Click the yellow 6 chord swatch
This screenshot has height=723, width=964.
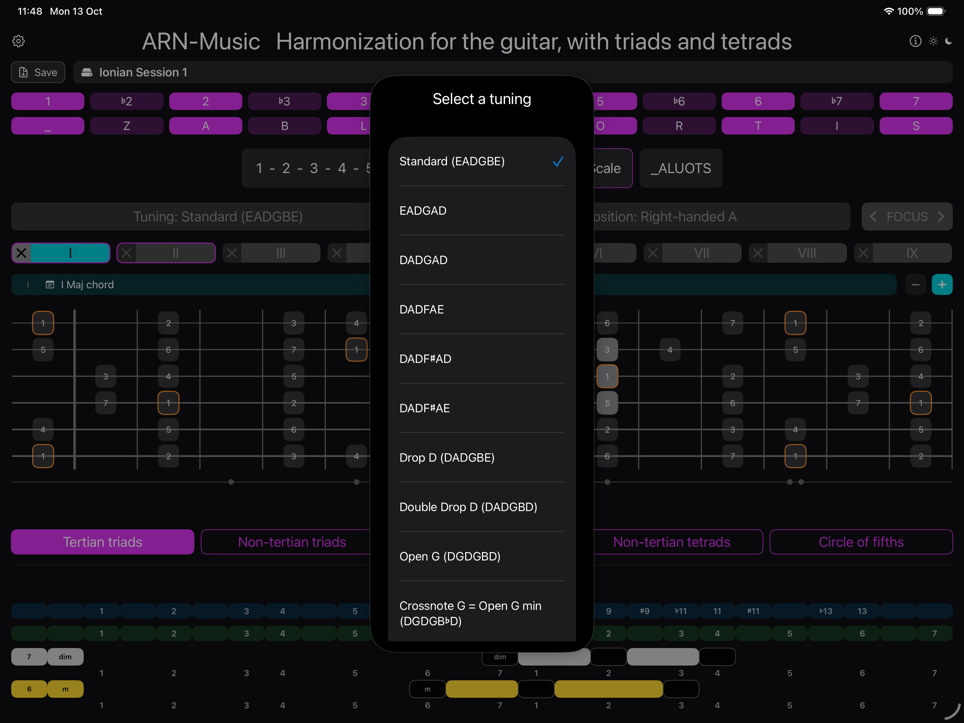pos(29,689)
